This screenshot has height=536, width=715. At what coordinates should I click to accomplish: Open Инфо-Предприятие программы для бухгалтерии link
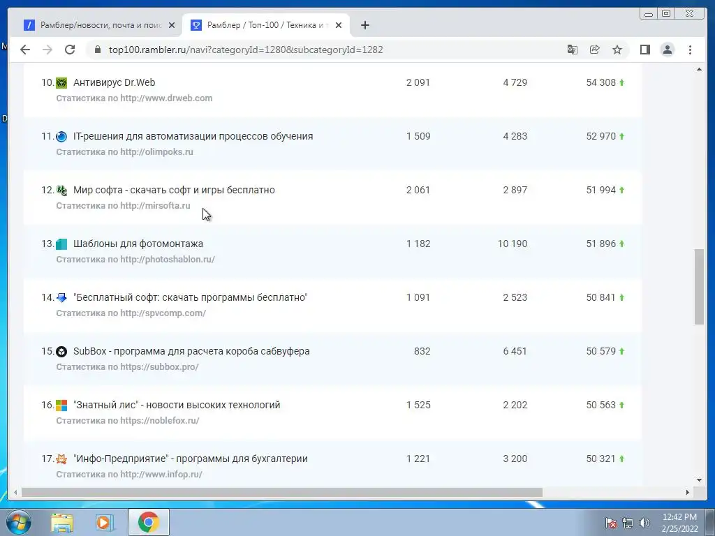(x=190, y=459)
